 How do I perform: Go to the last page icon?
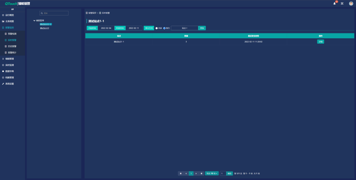click(x=201, y=174)
